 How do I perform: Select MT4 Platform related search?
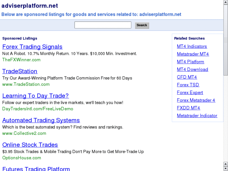coord(190,62)
